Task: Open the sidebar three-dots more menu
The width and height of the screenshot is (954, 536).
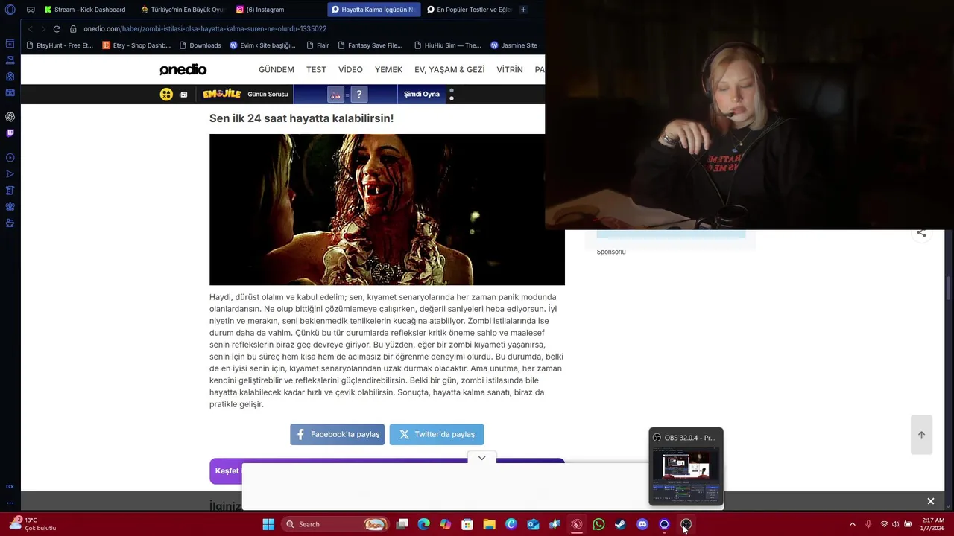Action: coord(10,503)
